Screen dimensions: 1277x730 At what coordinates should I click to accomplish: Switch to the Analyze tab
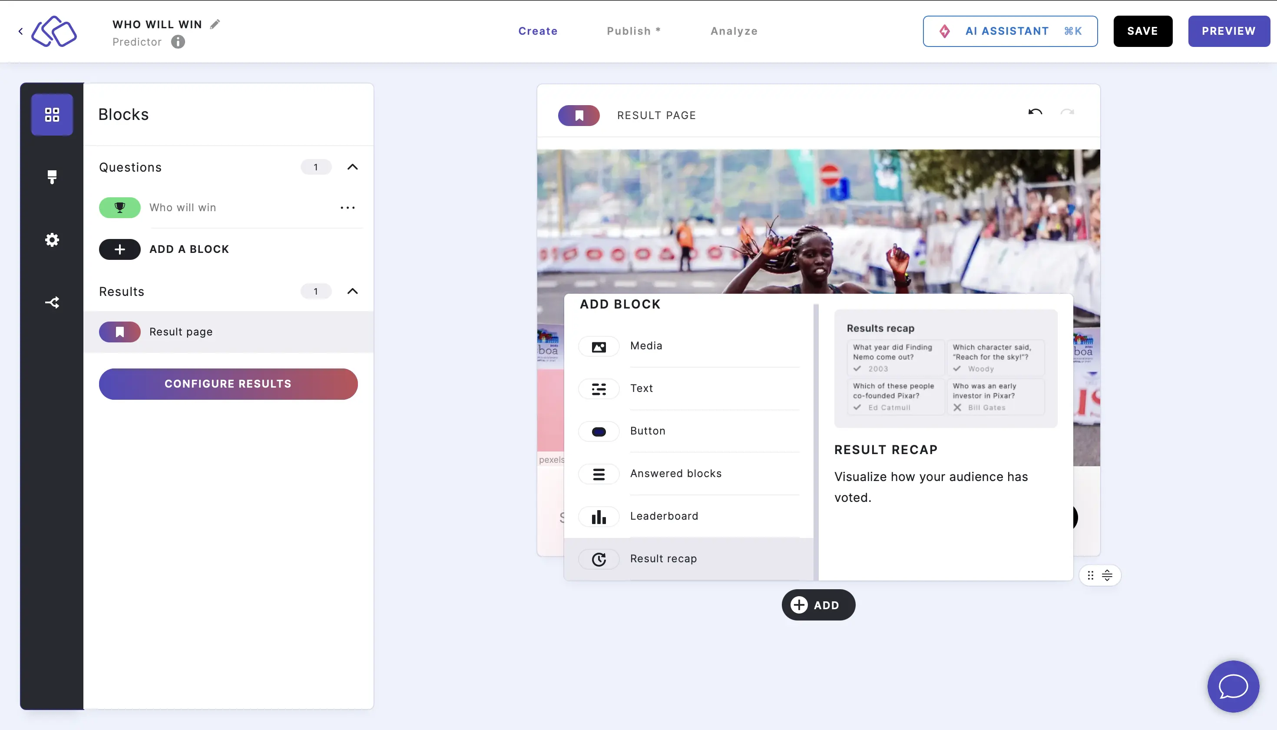point(734,31)
